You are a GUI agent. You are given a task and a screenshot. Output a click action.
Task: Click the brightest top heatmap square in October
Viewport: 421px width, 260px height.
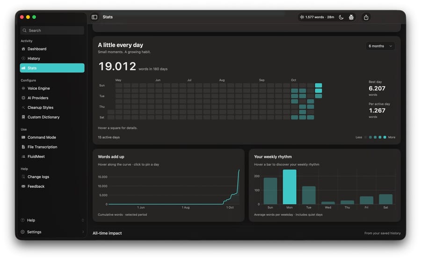point(319,85)
